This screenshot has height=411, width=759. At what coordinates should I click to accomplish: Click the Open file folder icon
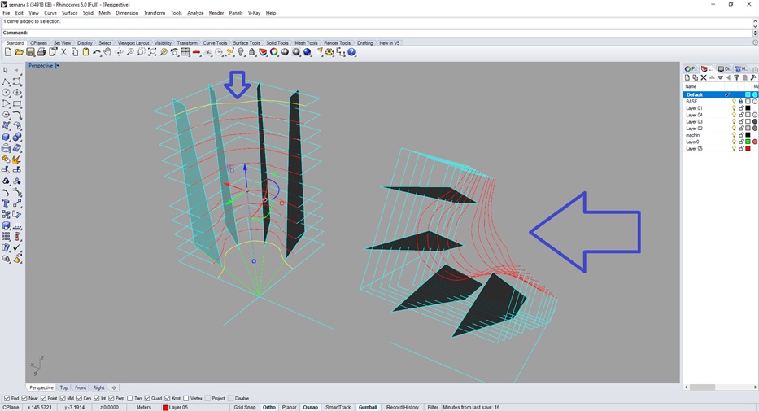(x=19, y=52)
